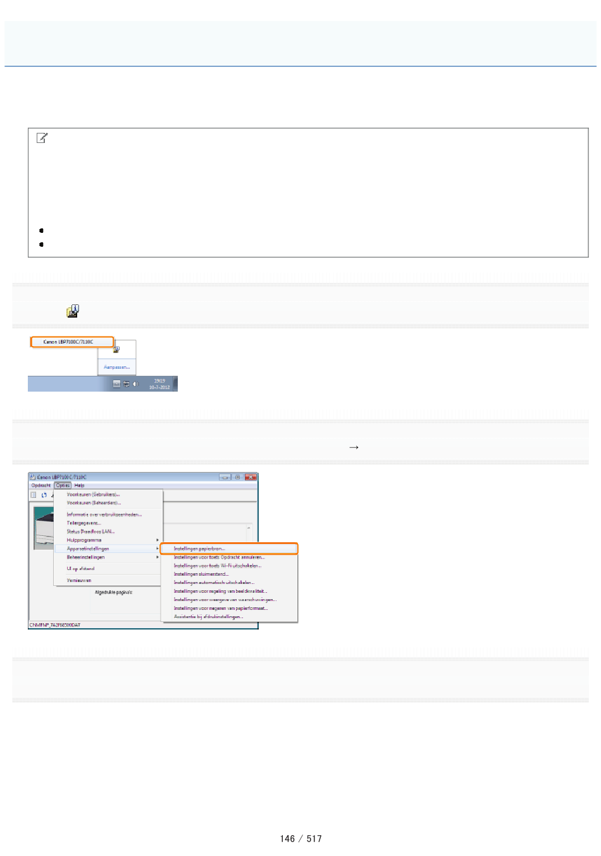Open Assistentie bij afdrukinstellingen...
Screen dimensions: 601x856
click(229, 617)
